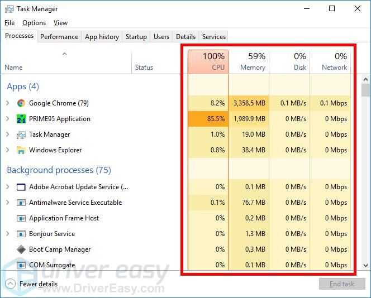Click the scrollbar up arrow

pos(365,79)
